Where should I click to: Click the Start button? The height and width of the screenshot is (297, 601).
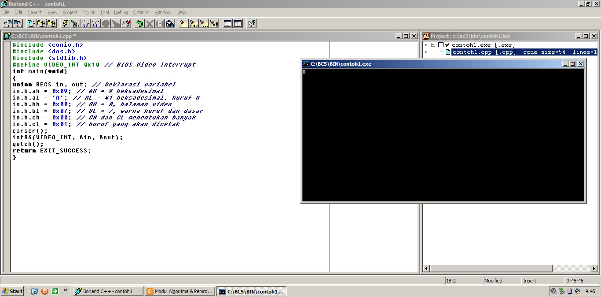tap(12, 291)
